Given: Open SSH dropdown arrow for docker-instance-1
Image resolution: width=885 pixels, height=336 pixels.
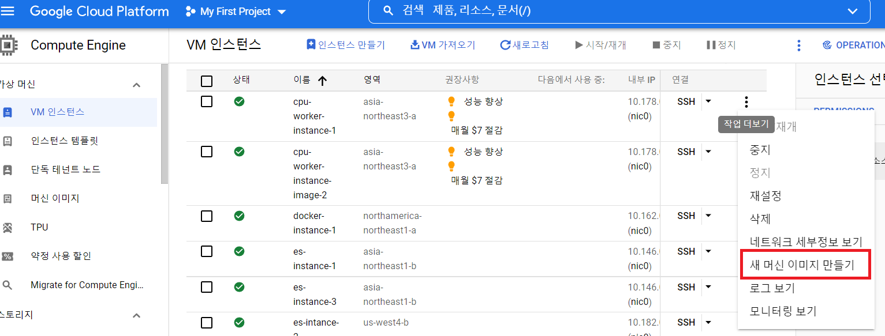Looking at the screenshot, I should click(708, 216).
